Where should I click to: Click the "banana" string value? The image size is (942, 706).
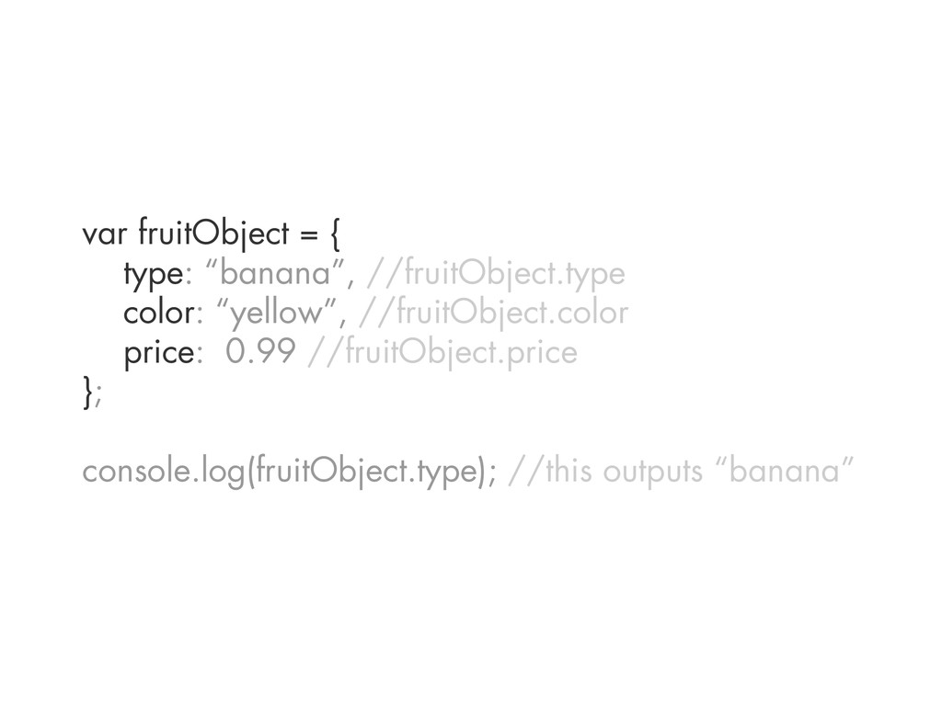[275, 272]
